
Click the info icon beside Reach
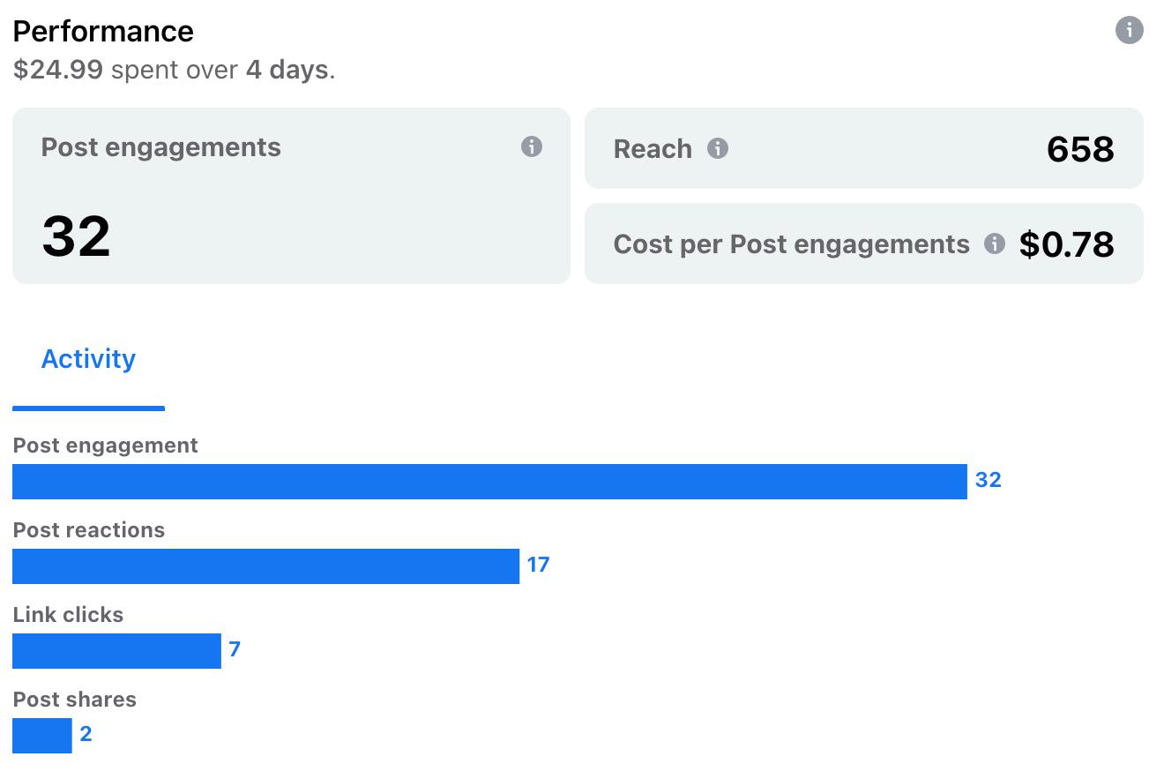[718, 148]
